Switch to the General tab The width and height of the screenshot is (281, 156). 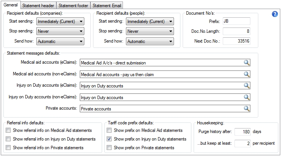coord(11,5)
